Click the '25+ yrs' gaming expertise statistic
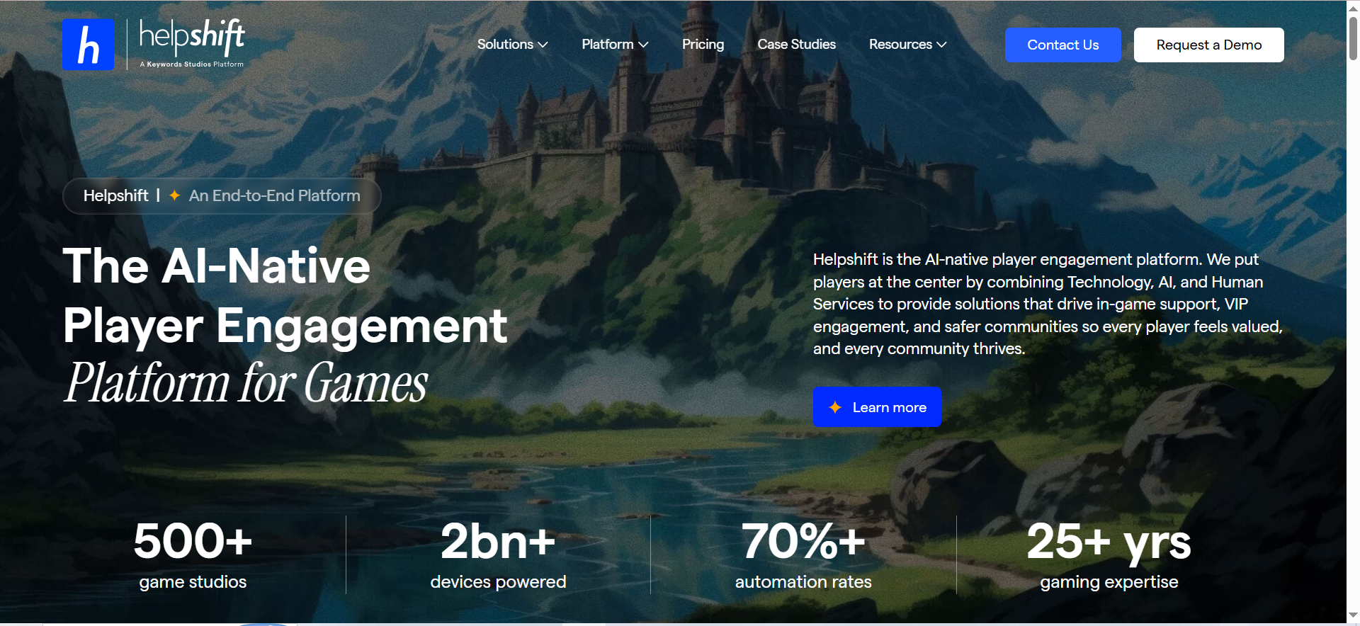This screenshot has height=626, width=1360. tap(1109, 542)
